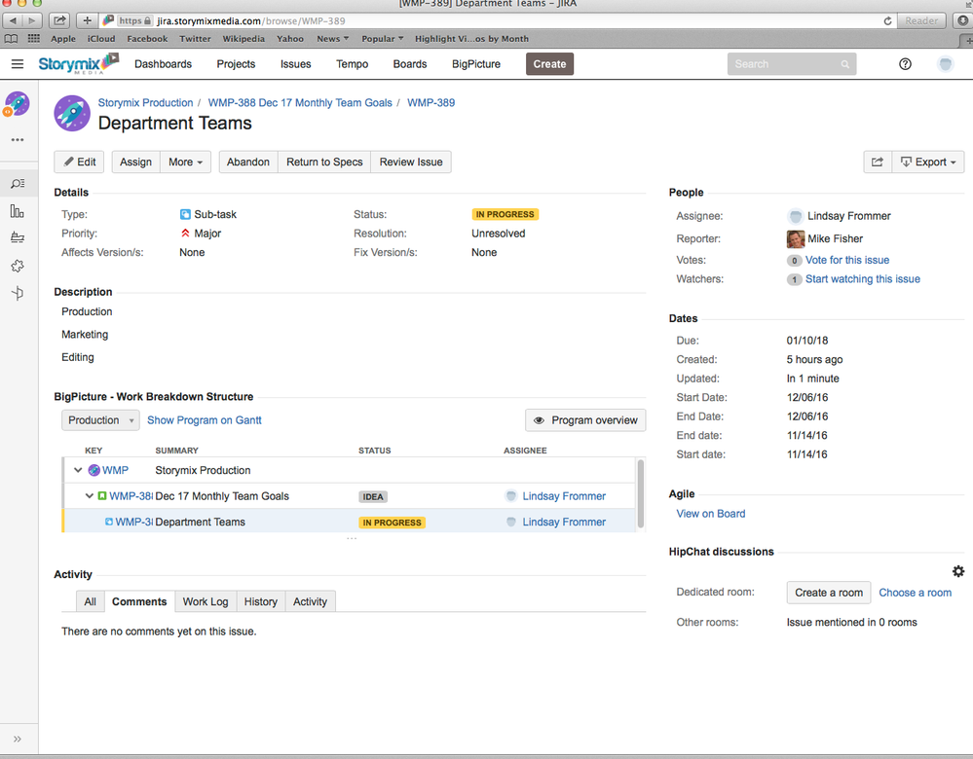
Task: Open the top sites grid icon
Action: (33, 39)
